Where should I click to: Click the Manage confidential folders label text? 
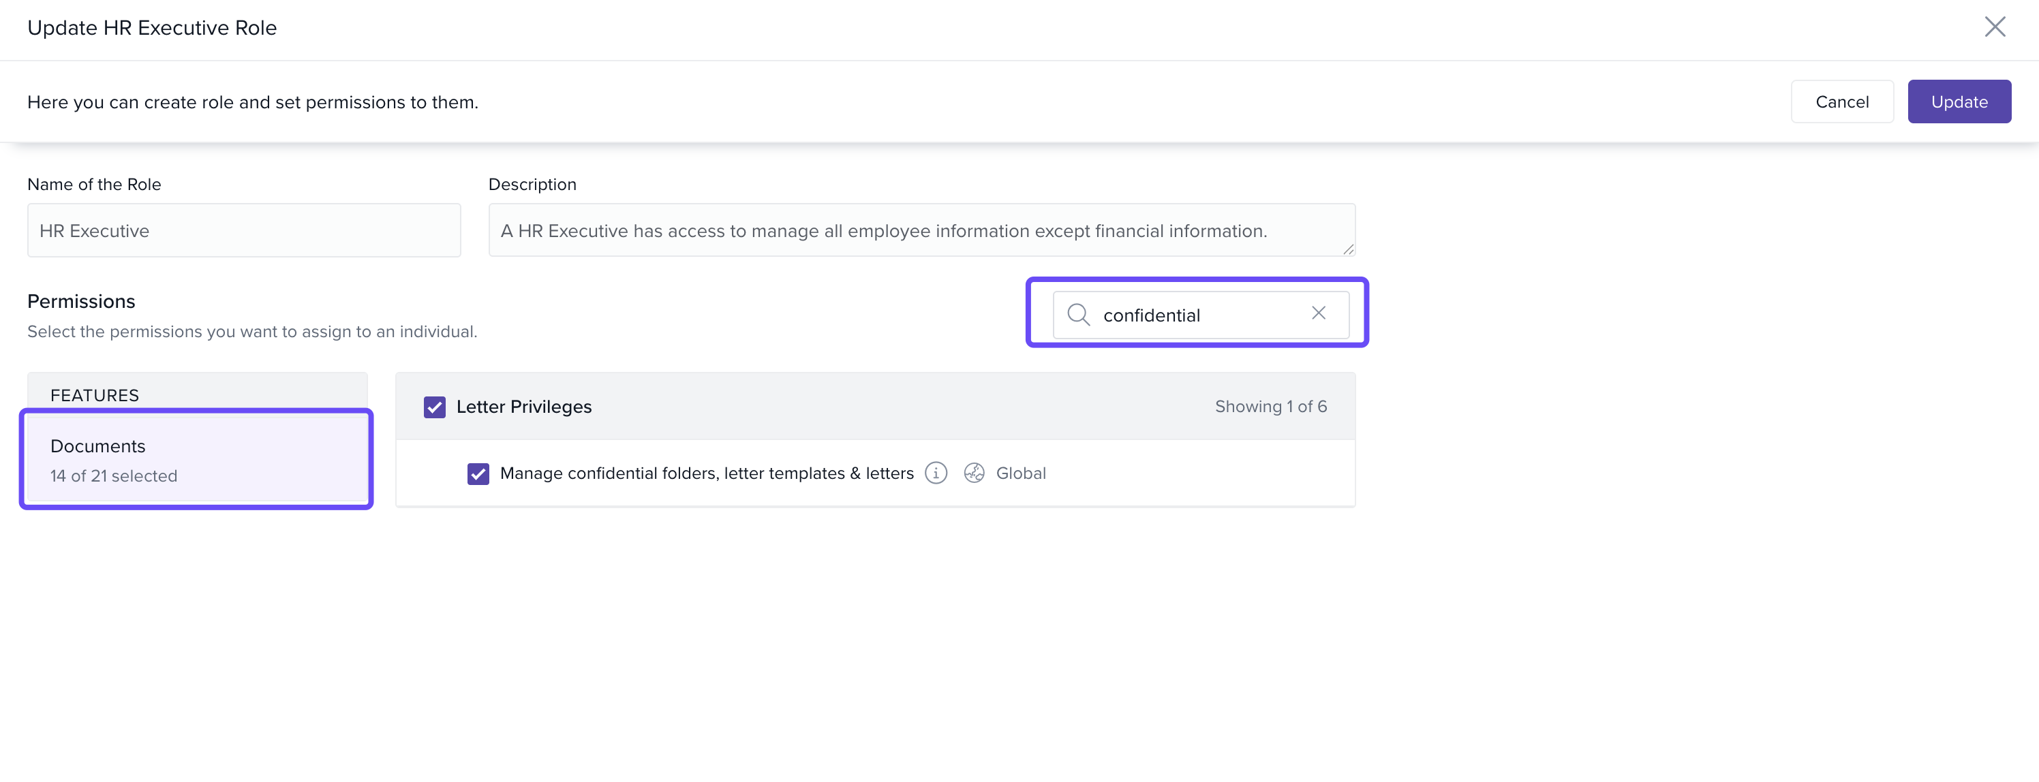pyautogui.click(x=706, y=473)
